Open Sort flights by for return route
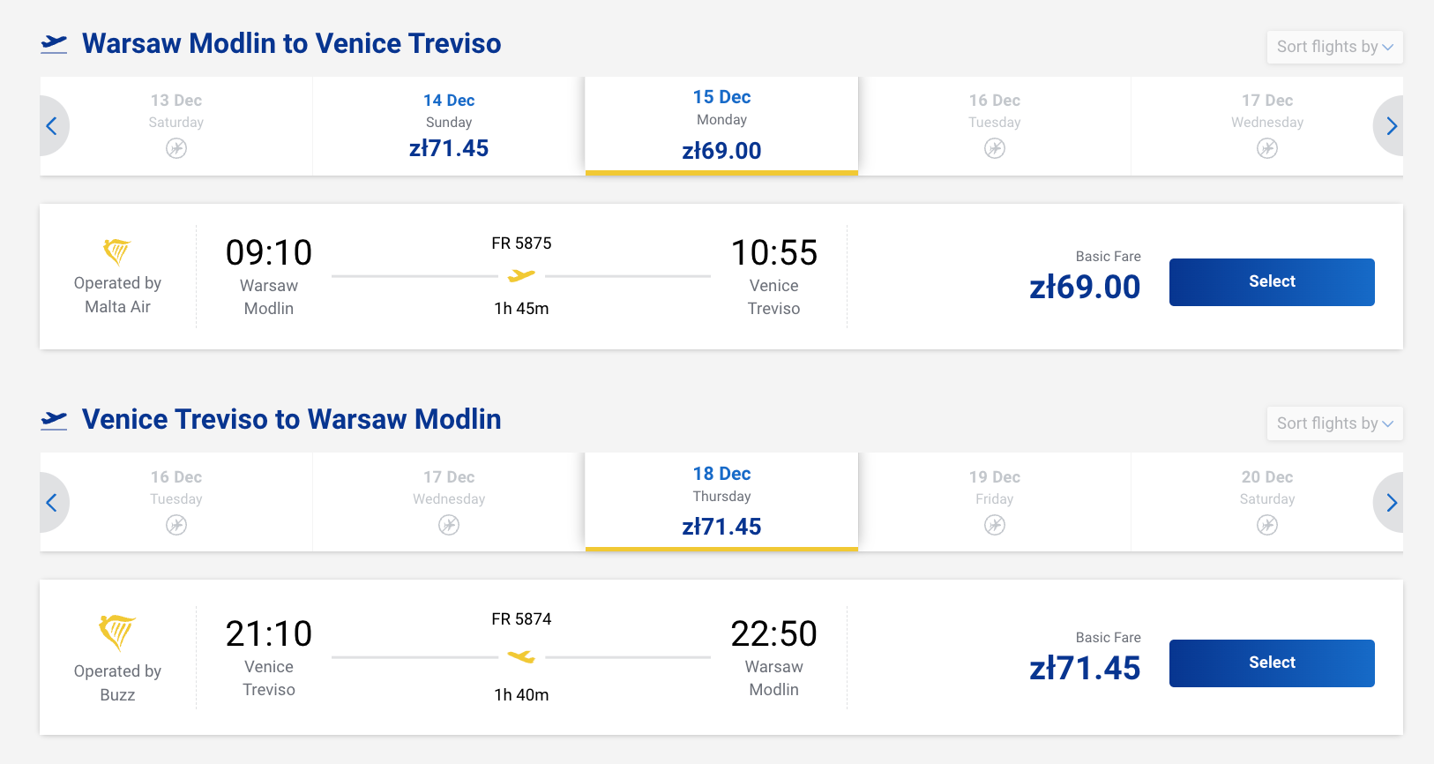This screenshot has height=764, width=1434. tap(1333, 423)
